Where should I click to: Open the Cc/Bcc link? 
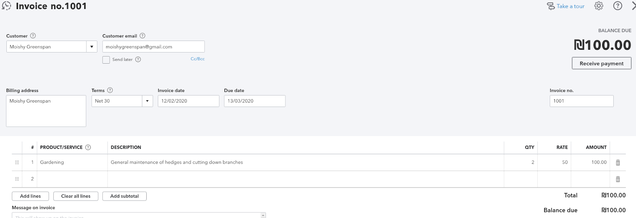click(198, 59)
